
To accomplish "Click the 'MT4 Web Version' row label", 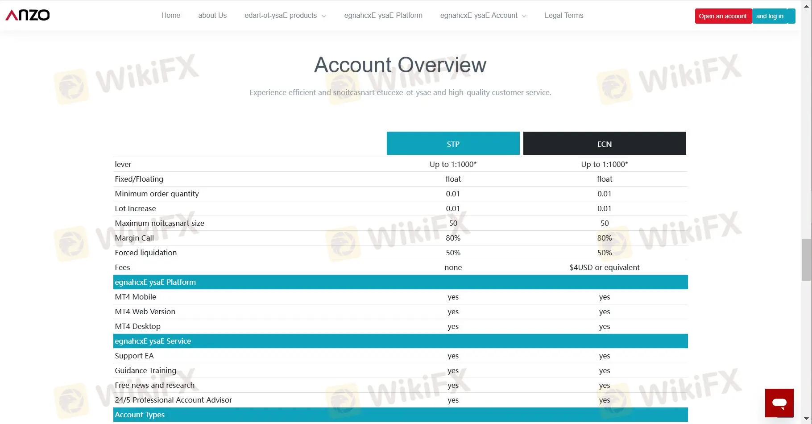I will pyautogui.click(x=145, y=312).
